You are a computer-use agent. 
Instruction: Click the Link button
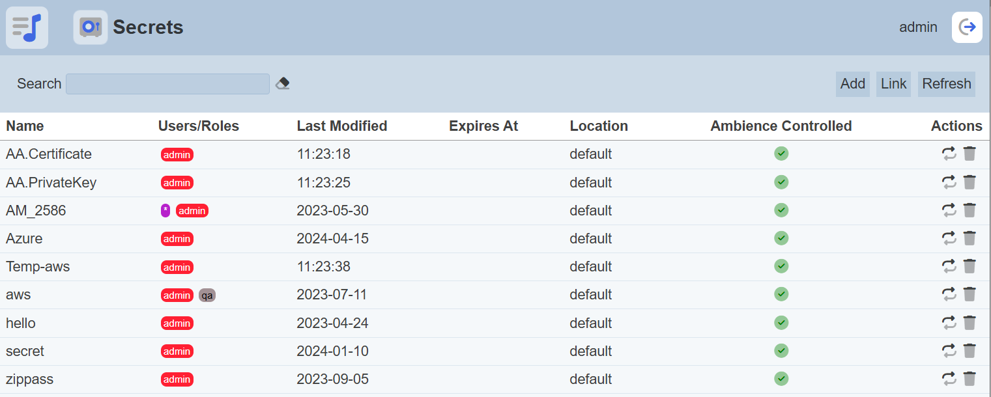click(x=893, y=84)
